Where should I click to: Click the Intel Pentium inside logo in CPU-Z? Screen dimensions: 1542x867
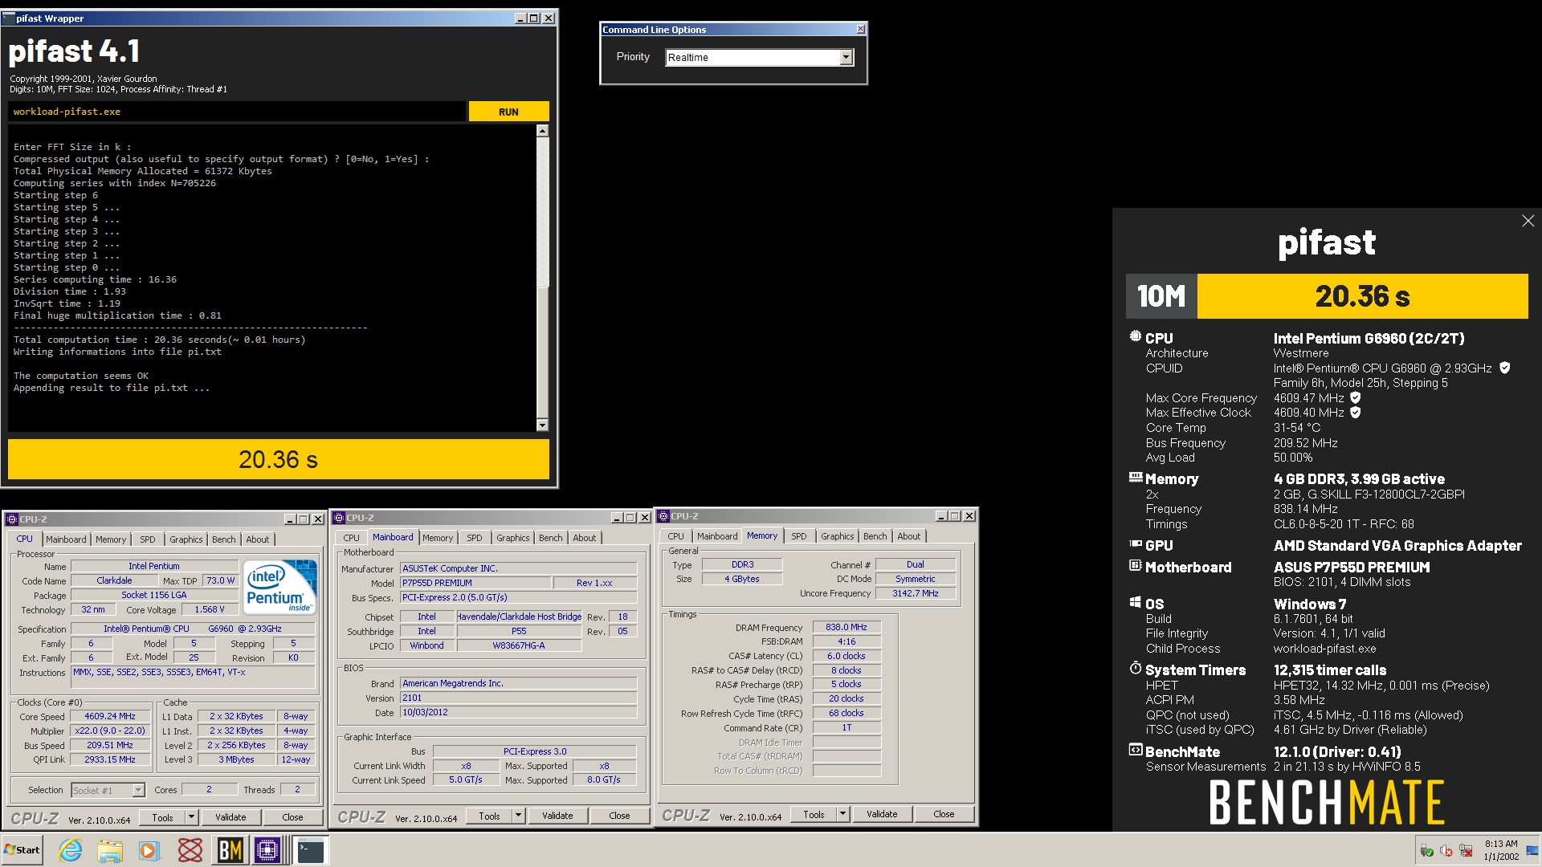(279, 589)
